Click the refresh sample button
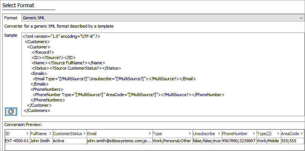305x151 pixels. click(x=11, y=112)
